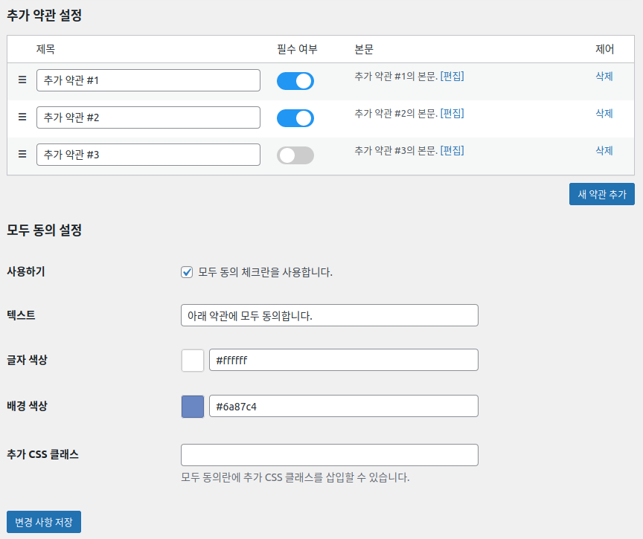This screenshot has width=643, height=539.
Task: Open the blue 배경 색상 color swatch
Action: pos(193,407)
